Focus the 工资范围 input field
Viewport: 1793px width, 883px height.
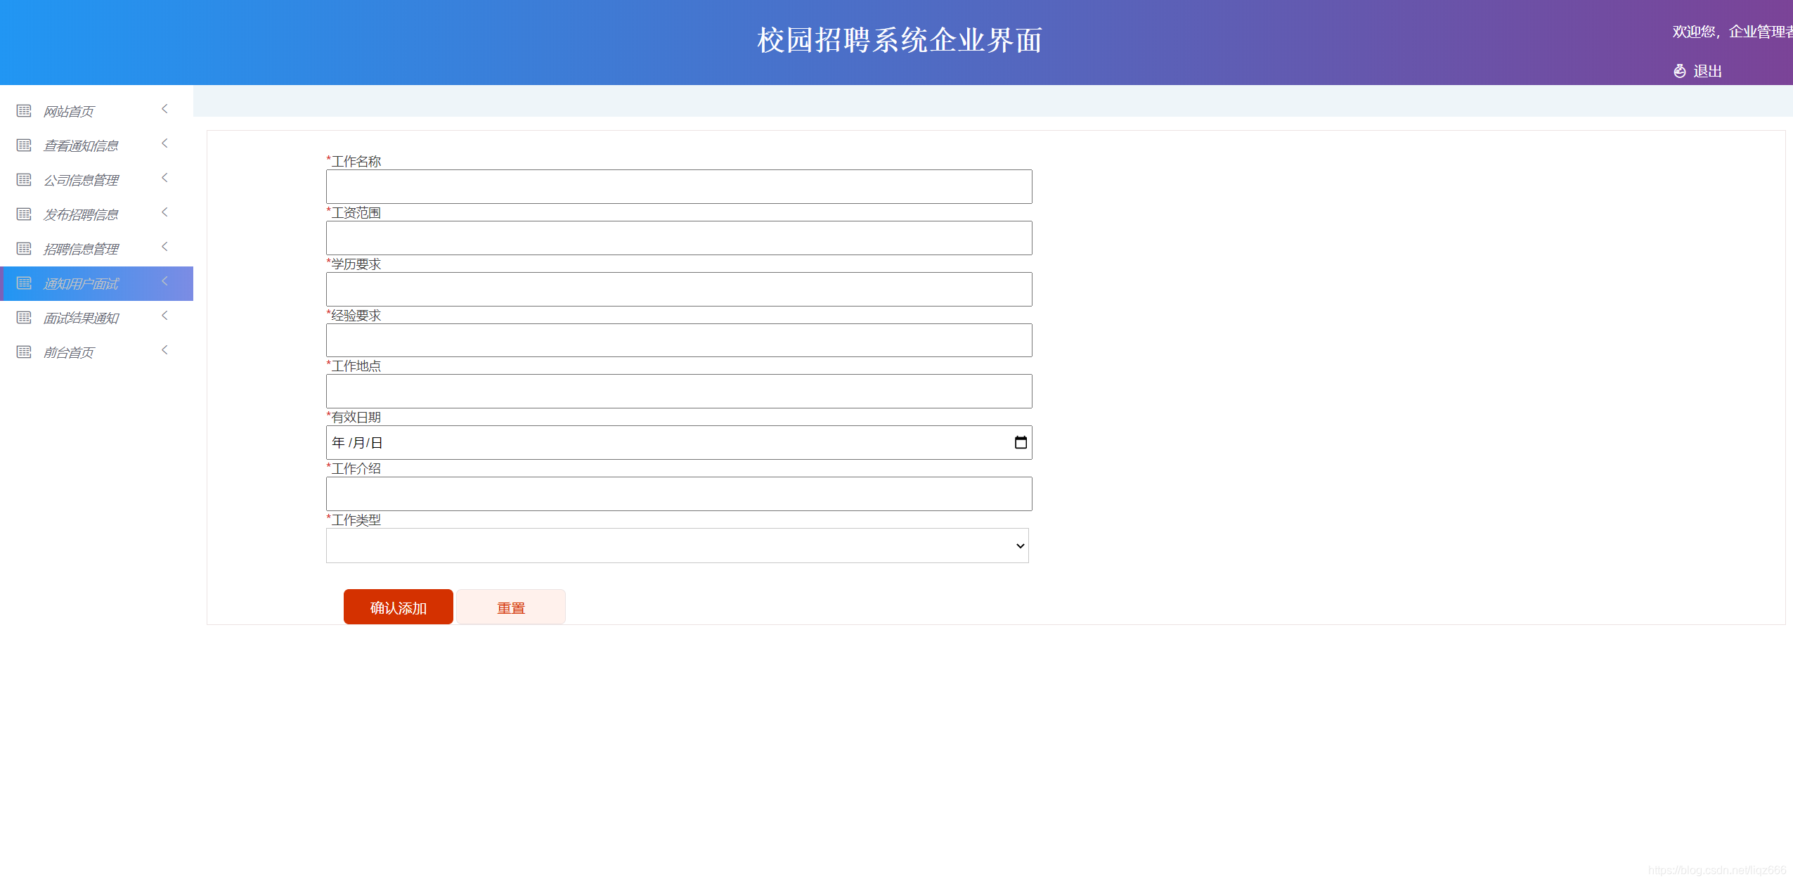point(679,238)
